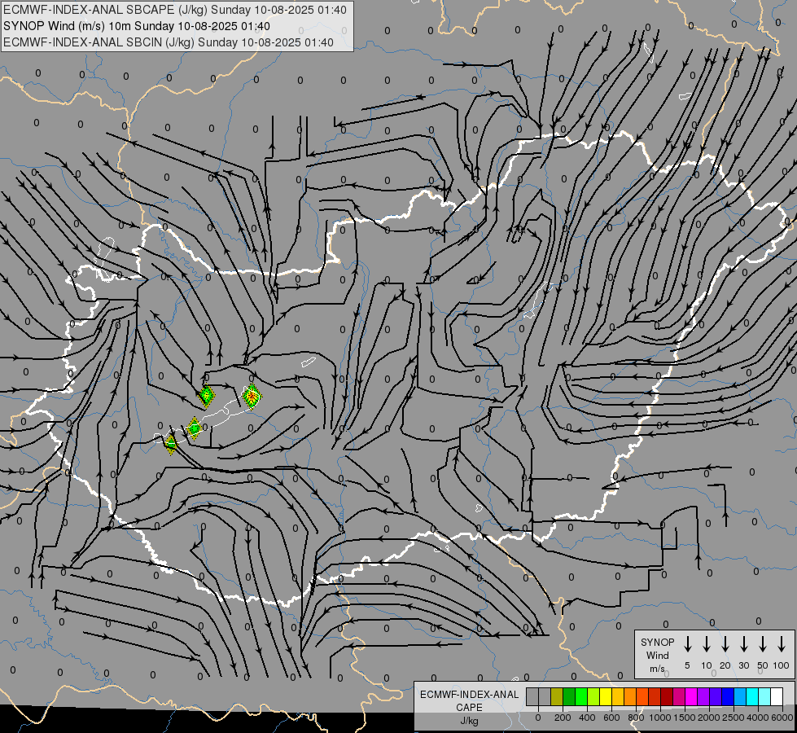Pick the yellow-green CAPE legend swatch
The height and width of the screenshot is (733, 797).
click(x=593, y=696)
